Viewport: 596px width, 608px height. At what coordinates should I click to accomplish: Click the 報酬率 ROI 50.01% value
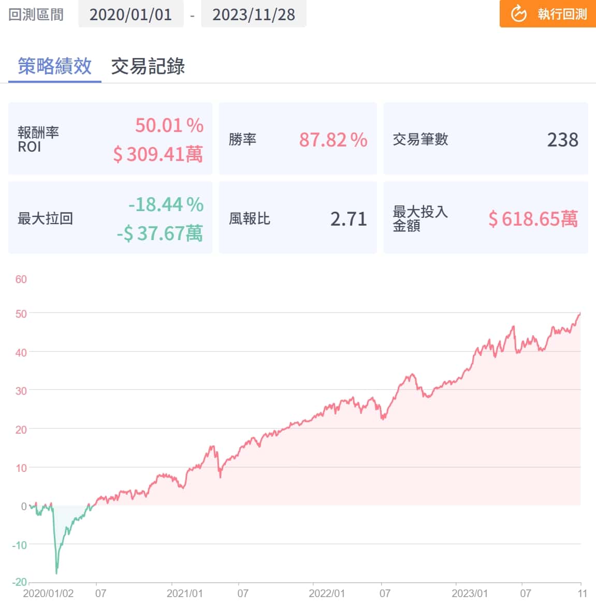169,125
